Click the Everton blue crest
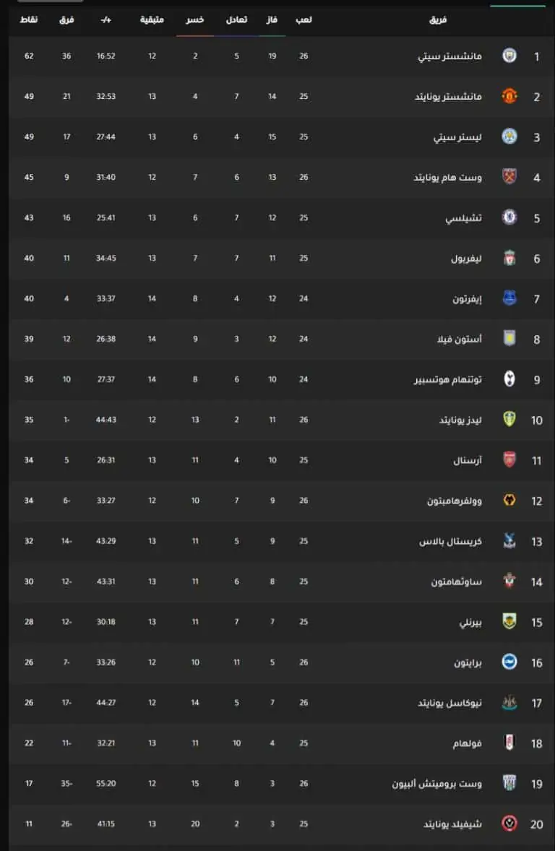Screen dimensions: 555x851 pyautogui.click(x=509, y=298)
